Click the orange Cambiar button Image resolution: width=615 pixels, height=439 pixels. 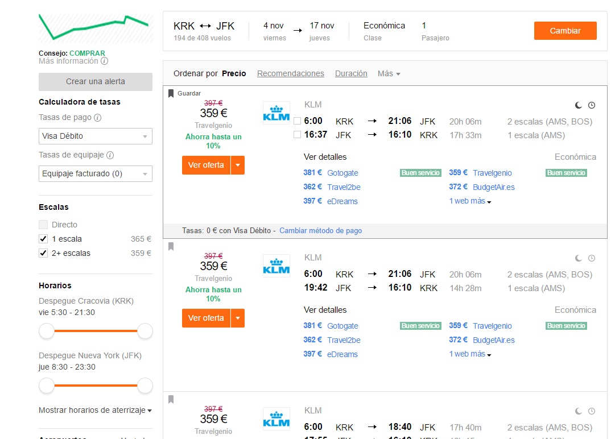565,31
